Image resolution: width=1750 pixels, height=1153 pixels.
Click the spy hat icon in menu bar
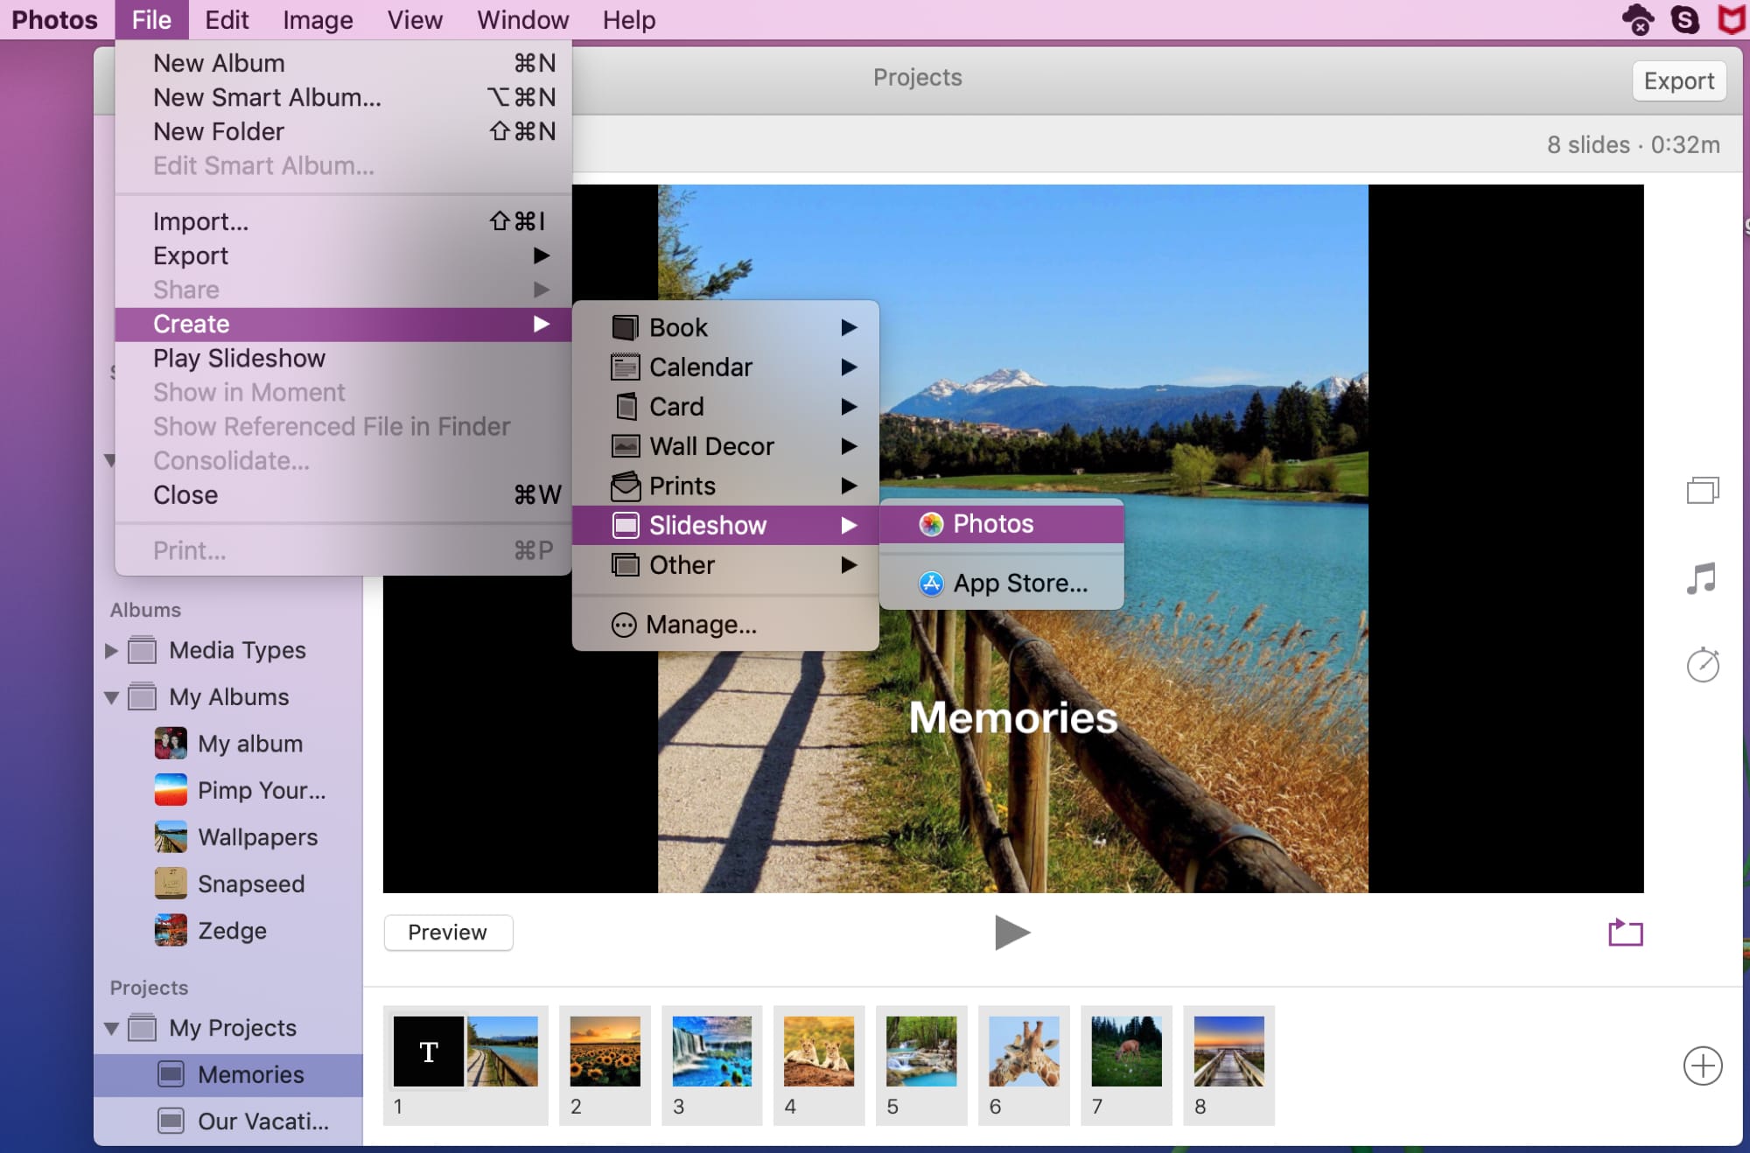(1637, 19)
